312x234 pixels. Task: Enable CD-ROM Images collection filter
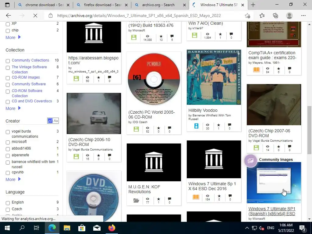tap(8, 78)
